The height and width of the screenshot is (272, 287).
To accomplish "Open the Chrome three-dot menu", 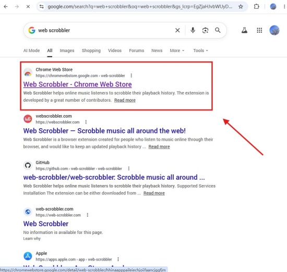I will (284, 7).
